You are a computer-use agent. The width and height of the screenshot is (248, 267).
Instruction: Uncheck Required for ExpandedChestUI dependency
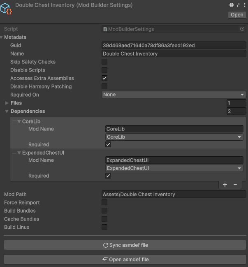click(108, 176)
